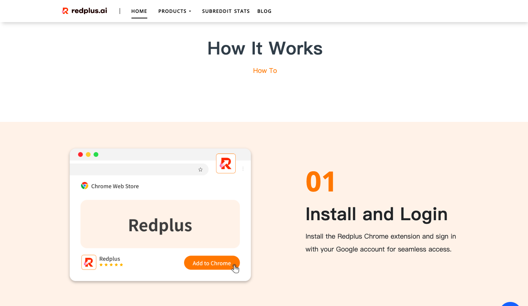Click the green window dot in mock browser
This screenshot has width=528, height=306.
pos(96,154)
